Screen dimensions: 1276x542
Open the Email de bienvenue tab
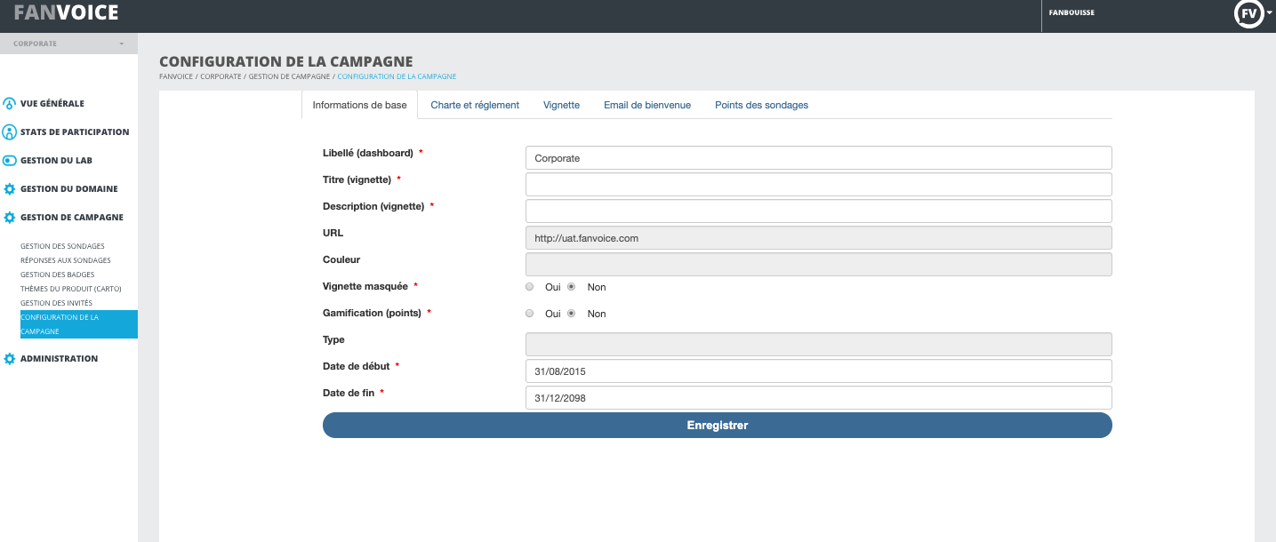point(646,105)
